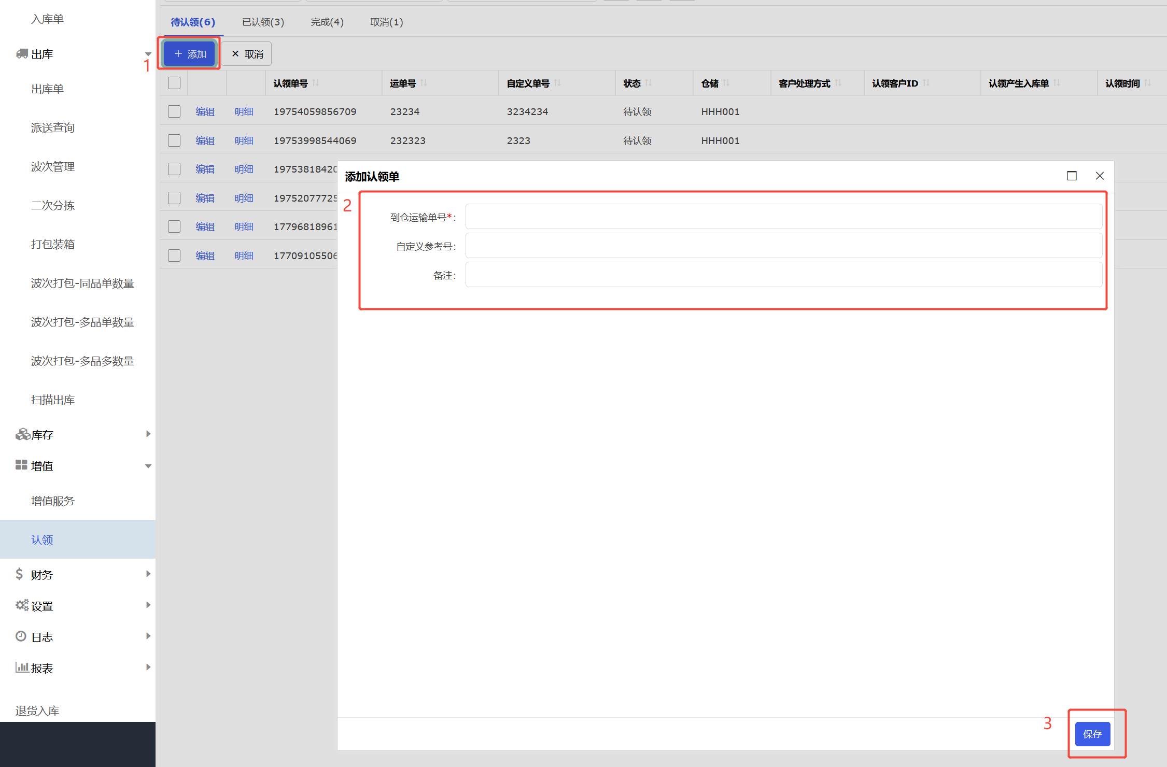Click 编辑 for row 19753998544069
This screenshot has height=767, width=1167.
click(x=205, y=140)
